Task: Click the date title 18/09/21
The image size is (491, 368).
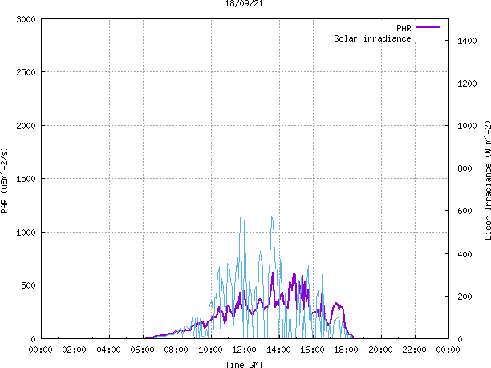Action: 244,3
